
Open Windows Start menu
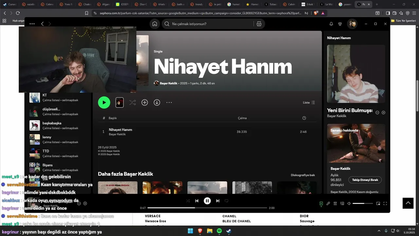[190, 231]
